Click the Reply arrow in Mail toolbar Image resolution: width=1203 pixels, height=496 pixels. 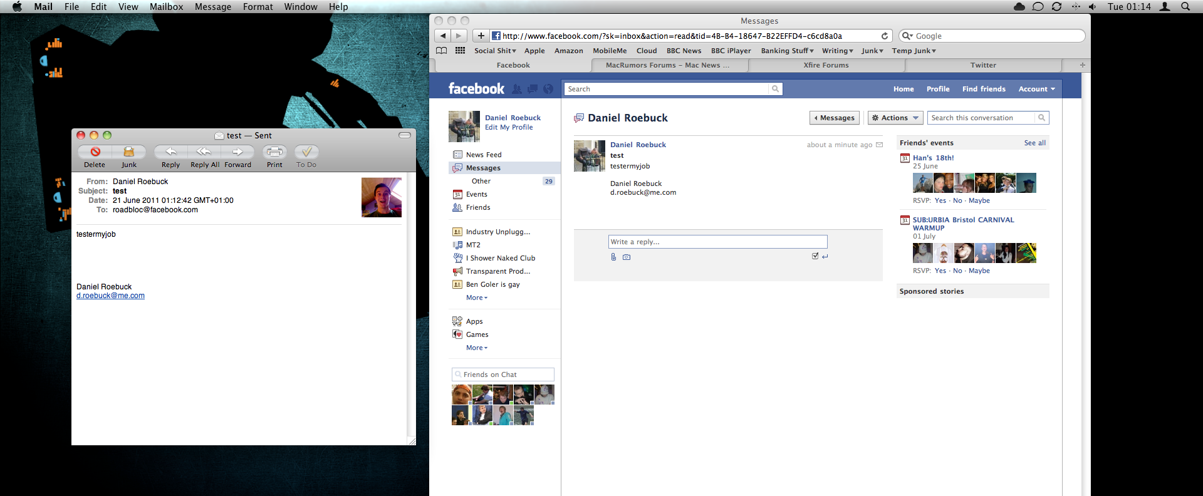click(x=170, y=152)
